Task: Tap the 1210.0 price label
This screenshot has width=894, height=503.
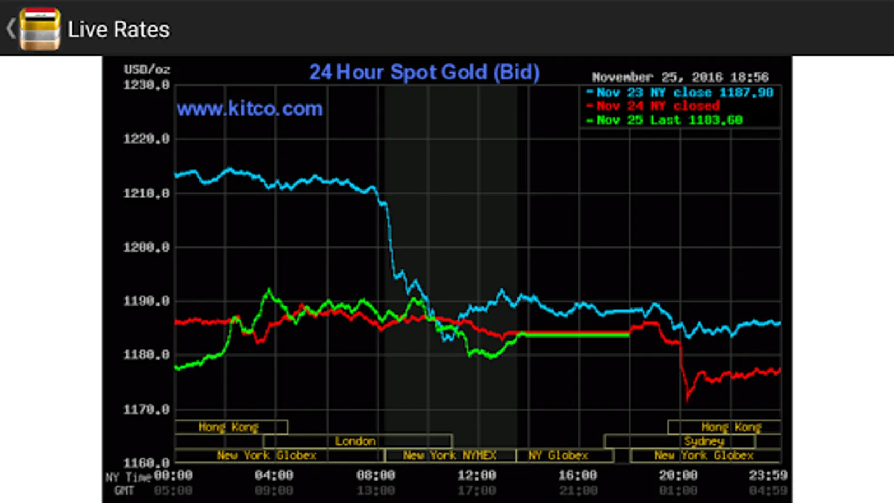Action: (146, 193)
